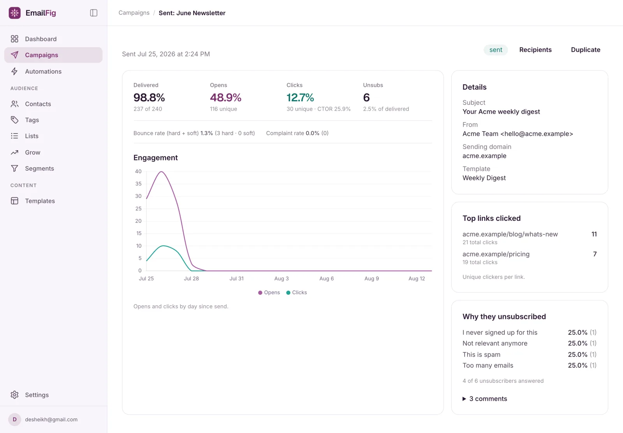The height and width of the screenshot is (433, 623).
Task: Click the desheikh@gmail.com account email
Action: tap(51, 419)
